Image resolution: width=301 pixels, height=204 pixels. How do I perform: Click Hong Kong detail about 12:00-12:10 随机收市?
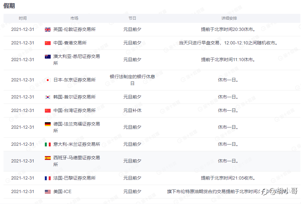[228, 43]
